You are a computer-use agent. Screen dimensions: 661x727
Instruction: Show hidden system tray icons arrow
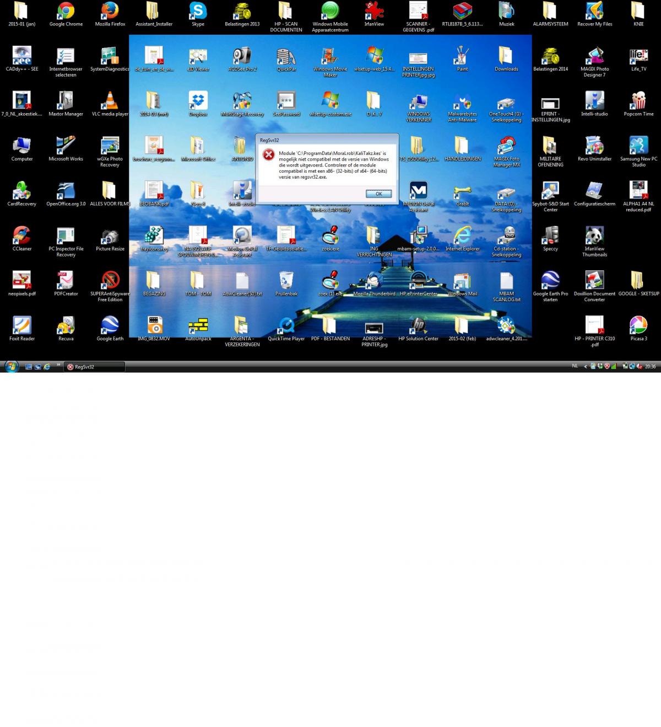pos(586,366)
